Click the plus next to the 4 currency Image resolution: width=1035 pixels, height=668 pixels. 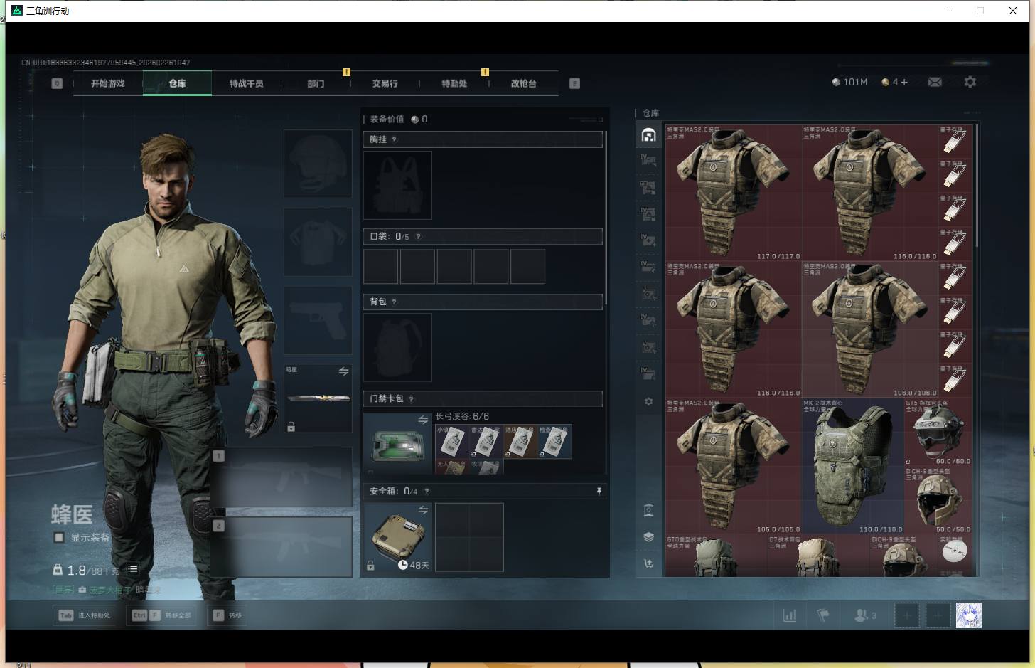point(903,82)
